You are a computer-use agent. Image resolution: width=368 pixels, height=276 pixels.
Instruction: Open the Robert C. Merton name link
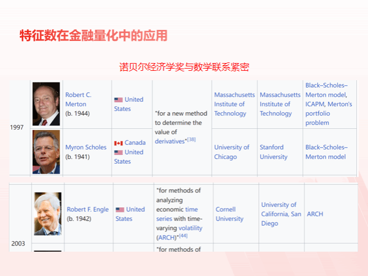coord(78,99)
